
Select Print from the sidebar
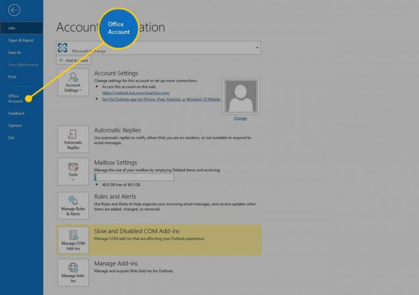click(13, 77)
